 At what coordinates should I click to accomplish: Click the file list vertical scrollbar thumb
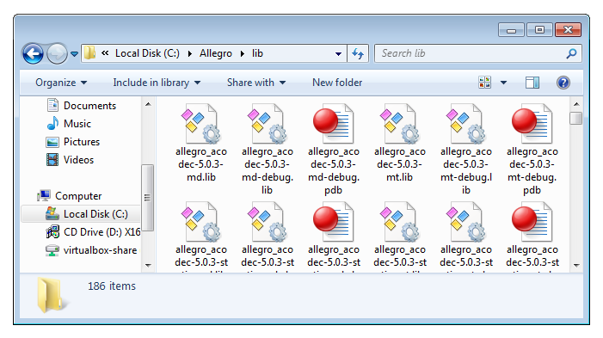(575, 118)
